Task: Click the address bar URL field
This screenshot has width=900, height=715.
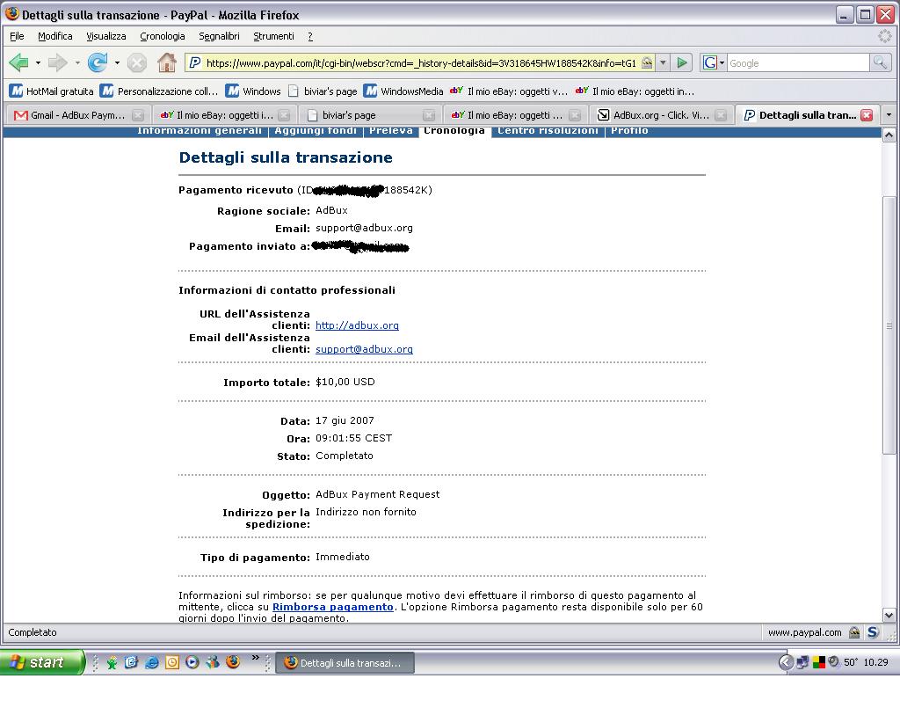Action: coord(421,63)
